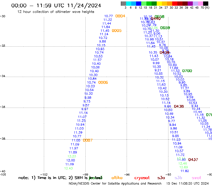
Task: Select the dark red 0437 timestamp
Action: 193,159
